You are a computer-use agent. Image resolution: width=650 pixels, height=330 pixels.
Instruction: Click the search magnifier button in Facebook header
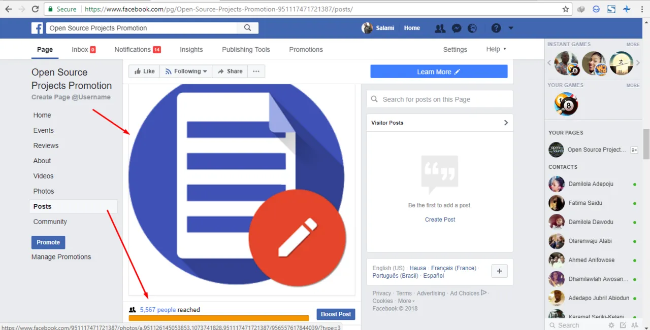tap(248, 28)
